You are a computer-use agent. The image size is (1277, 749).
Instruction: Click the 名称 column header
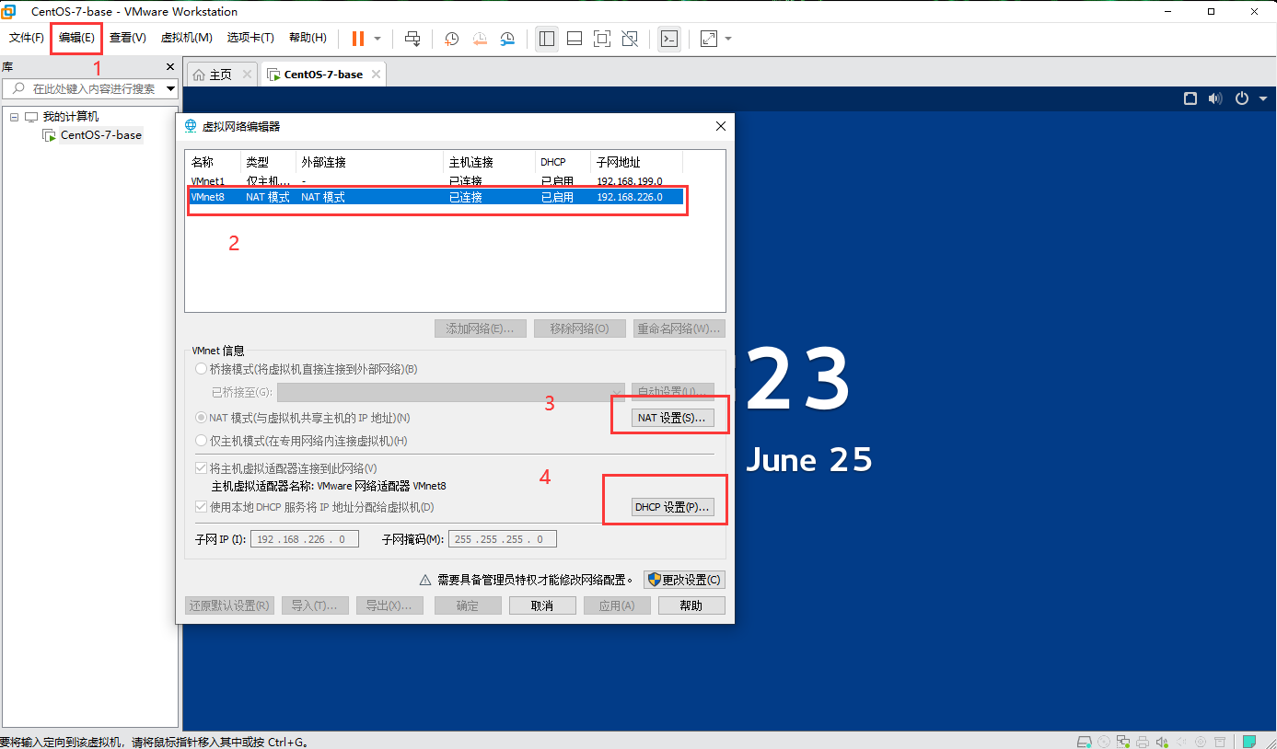(213, 162)
